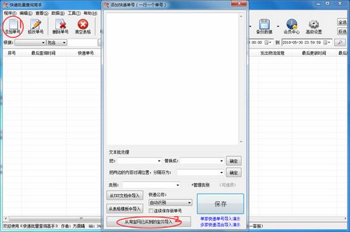Click the large 保存 button

pos(220,204)
